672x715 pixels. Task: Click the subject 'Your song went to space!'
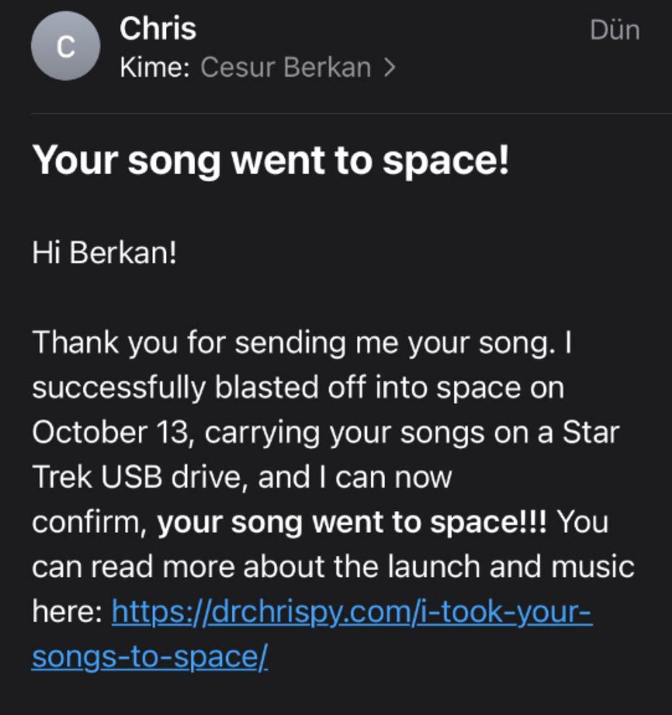[271, 160]
